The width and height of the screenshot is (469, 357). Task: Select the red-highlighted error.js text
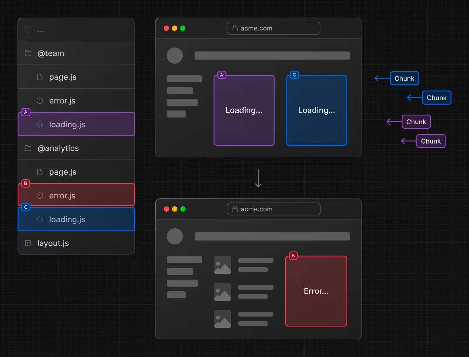point(62,196)
